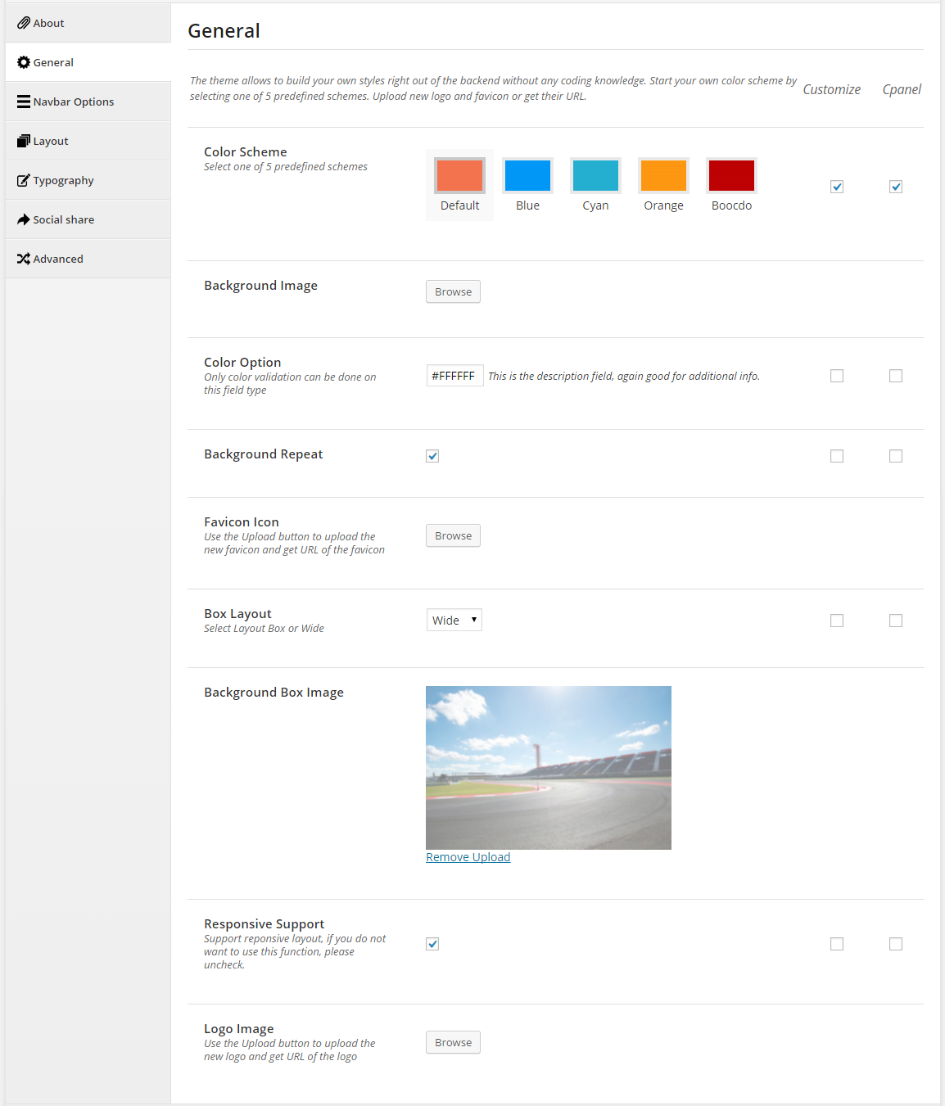Select the Social share tab
Viewport: 945px width, 1106px height.
[88, 219]
